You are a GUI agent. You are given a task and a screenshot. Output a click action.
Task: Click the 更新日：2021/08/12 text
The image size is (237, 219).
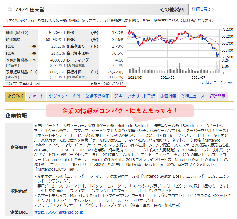pyautogui.click(x=107, y=84)
